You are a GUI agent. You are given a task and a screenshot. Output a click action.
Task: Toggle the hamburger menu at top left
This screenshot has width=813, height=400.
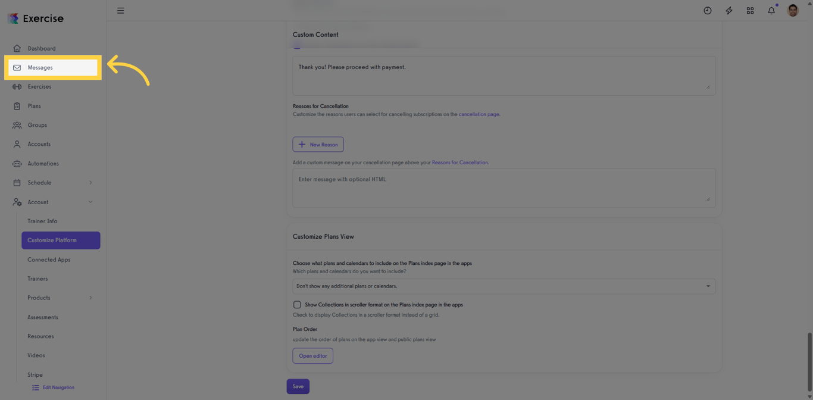tap(120, 10)
